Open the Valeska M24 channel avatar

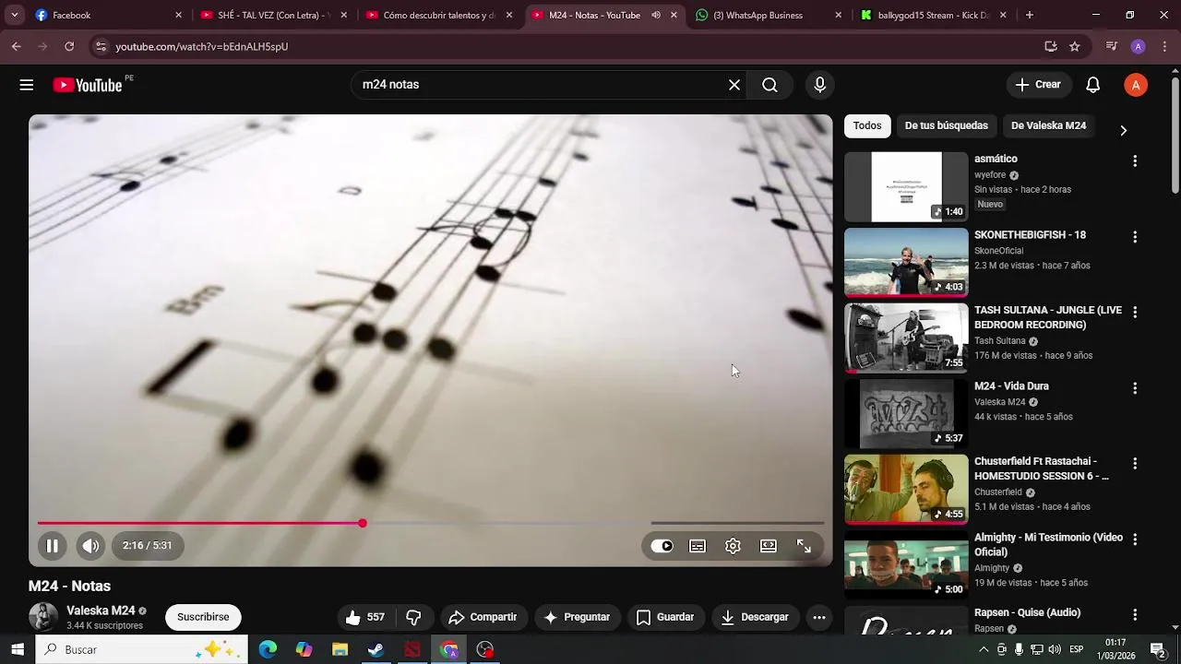click(43, 617)
